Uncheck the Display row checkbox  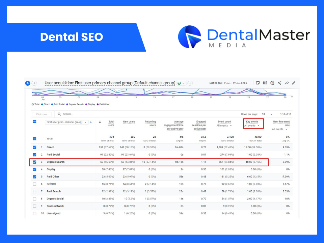34,169
